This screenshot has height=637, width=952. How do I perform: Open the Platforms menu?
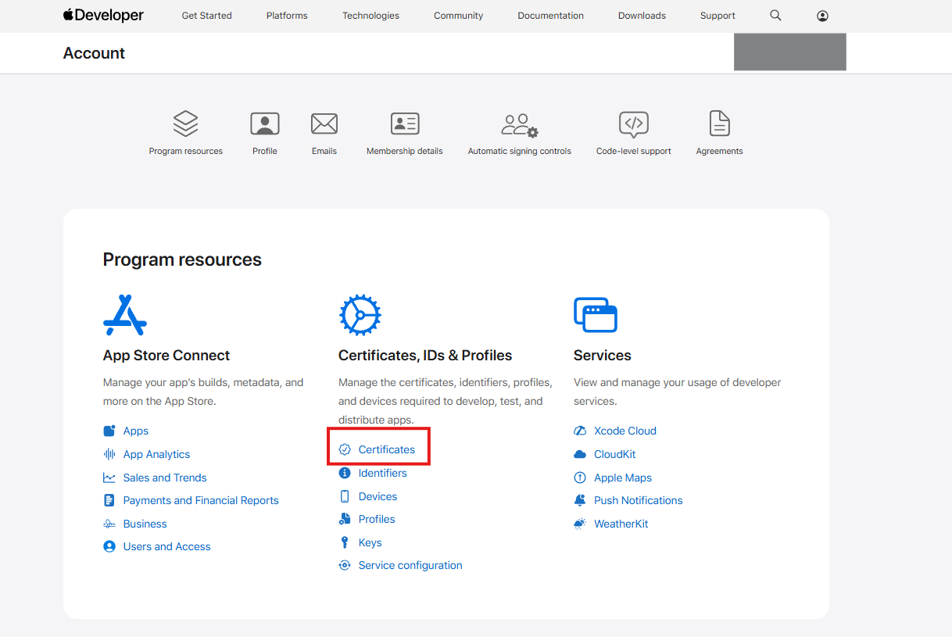pyautogui.click(x=287, y=16)
